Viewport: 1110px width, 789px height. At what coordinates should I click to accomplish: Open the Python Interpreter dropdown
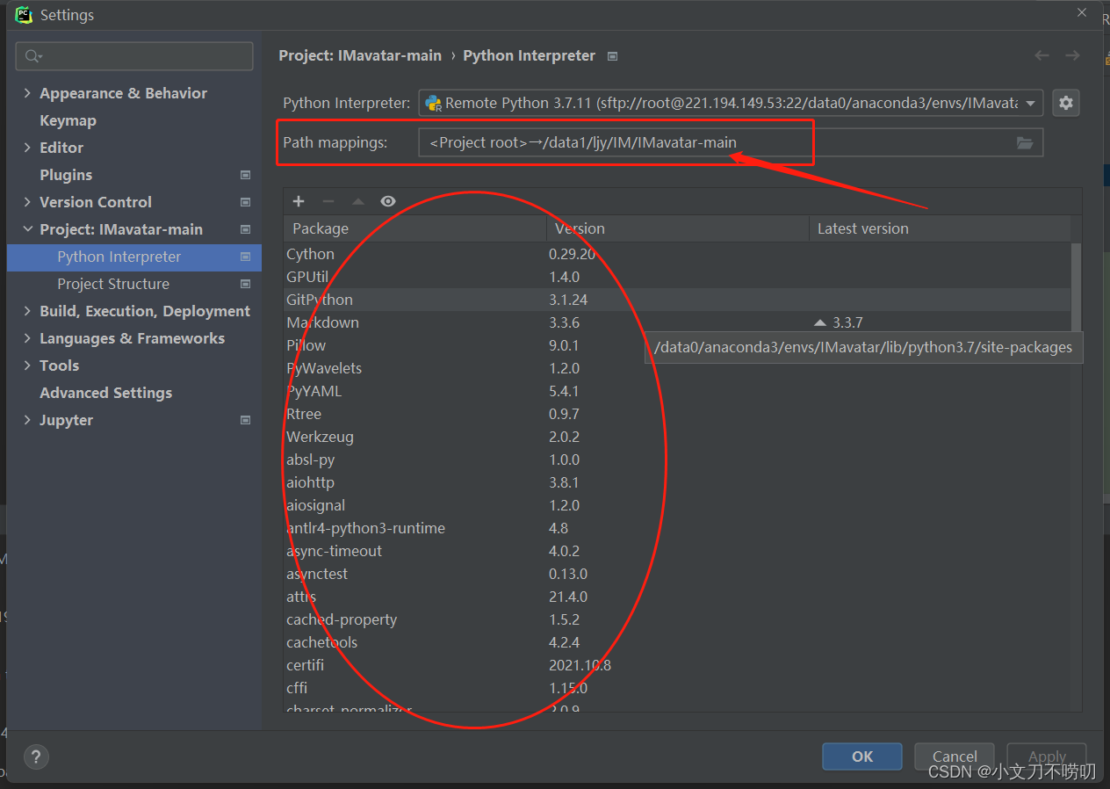pyautogui.click(x=1031, y=103)
